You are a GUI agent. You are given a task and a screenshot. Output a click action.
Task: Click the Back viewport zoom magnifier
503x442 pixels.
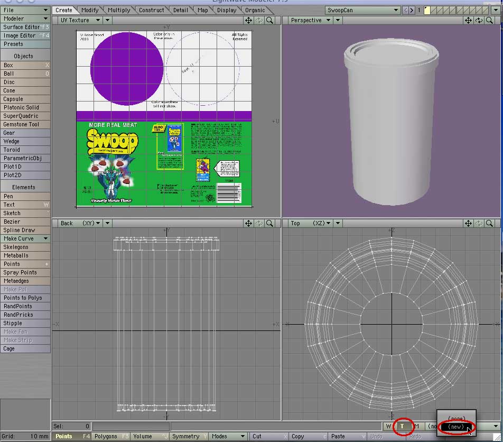click(270, 223)
